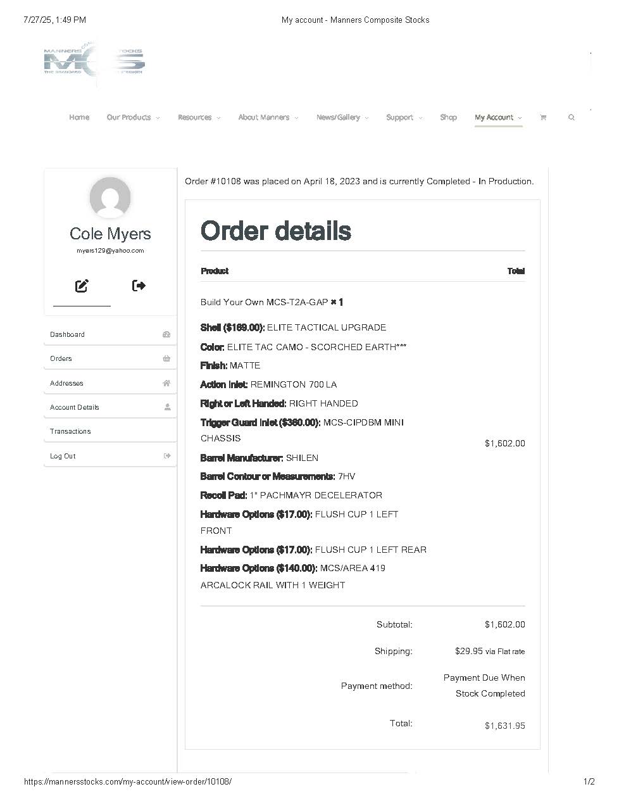Open Transactions in account sidebar

click(70, 431)
